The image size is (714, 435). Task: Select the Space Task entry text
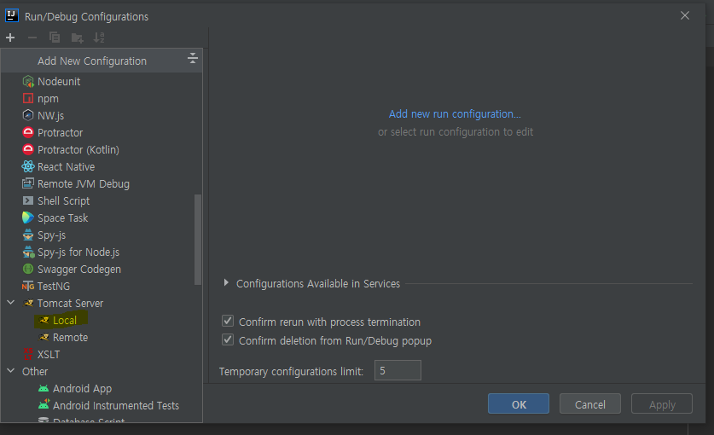(x=63, y=218)
